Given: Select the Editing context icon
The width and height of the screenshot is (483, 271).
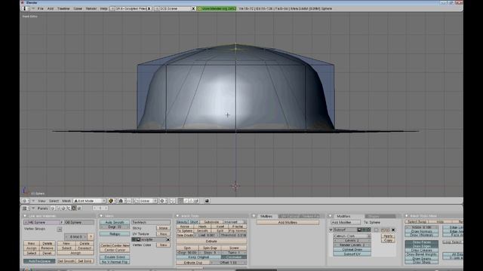Looking at the screenshot, I should click(74, 208).
